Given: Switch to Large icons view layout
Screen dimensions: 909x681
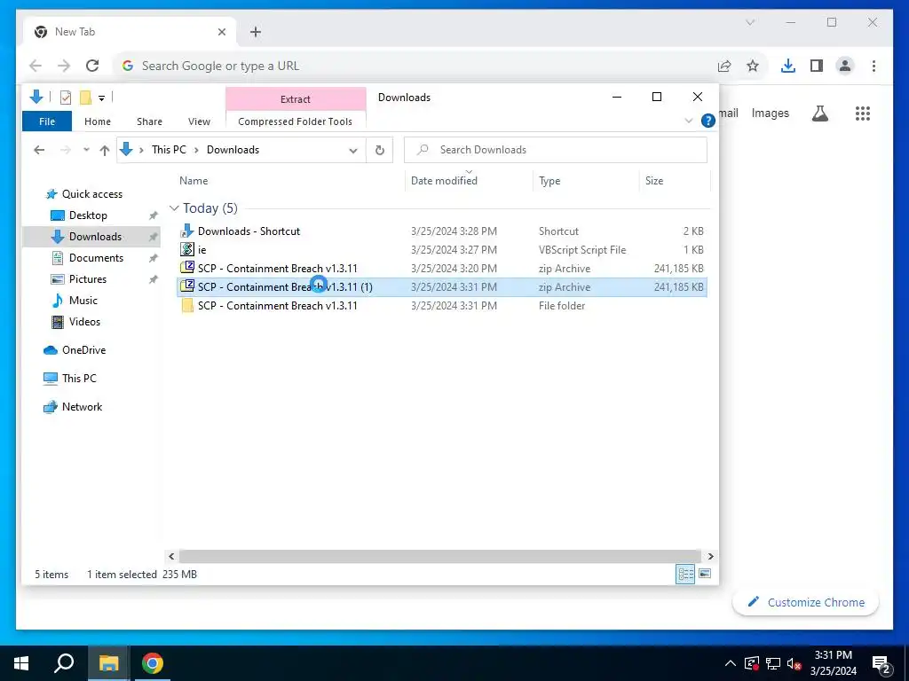Looking at the screenshot, I should pyautogui.click(x=705, y=574).
